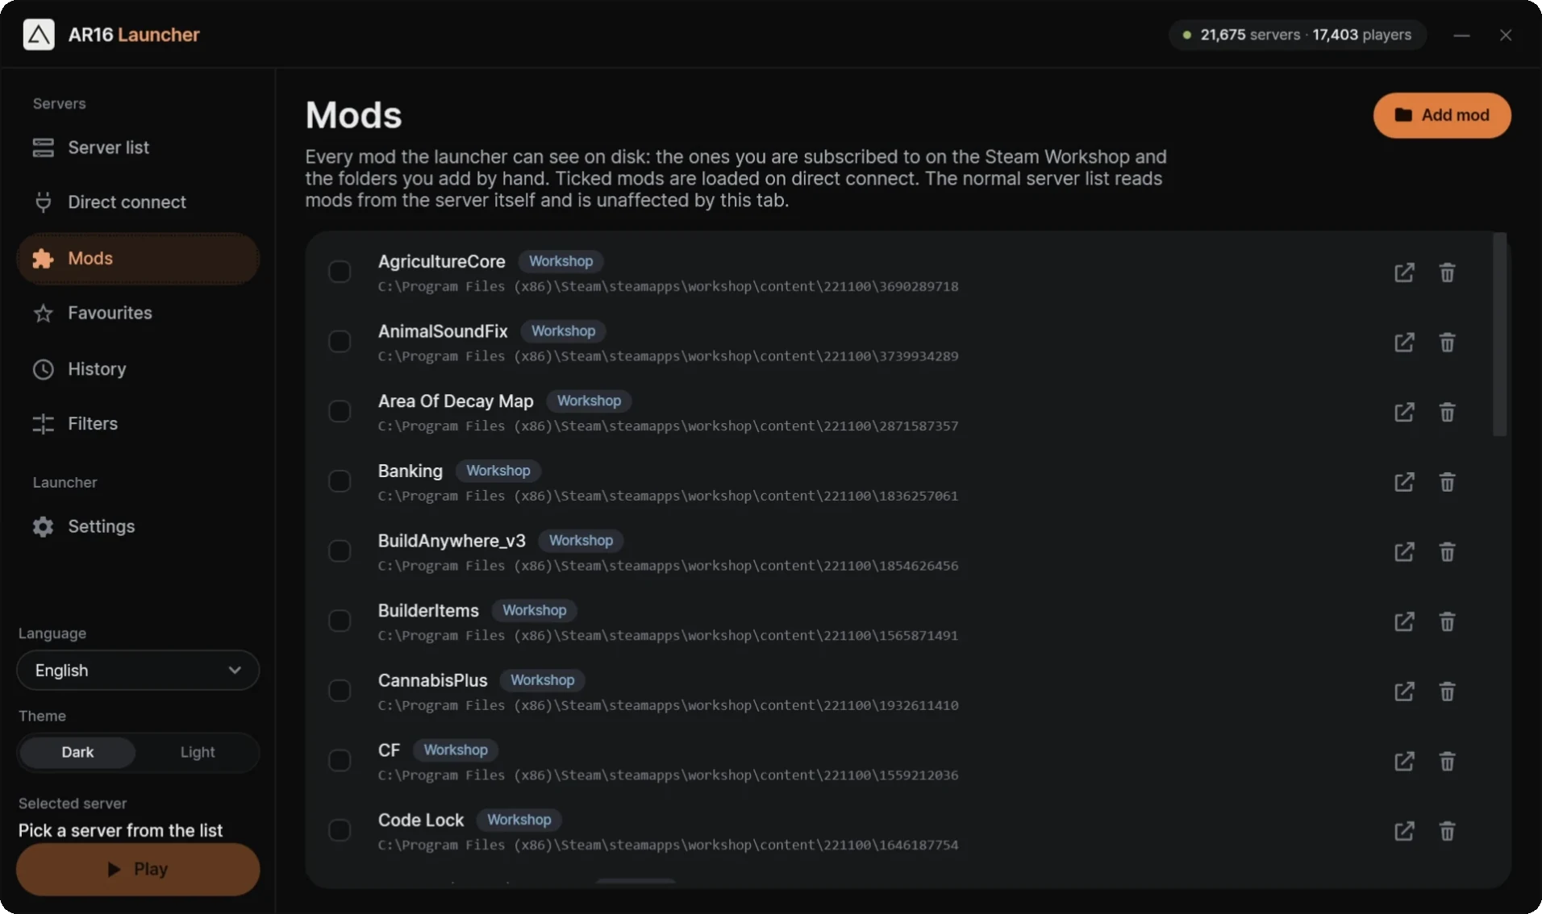
Task: Delete the CannabisPlus mod
Action: pos(1447,692)
